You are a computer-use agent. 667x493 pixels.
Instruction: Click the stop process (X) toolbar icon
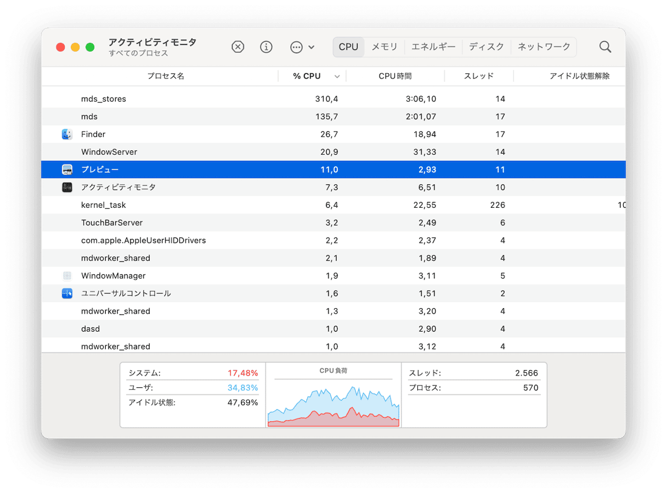238,47
